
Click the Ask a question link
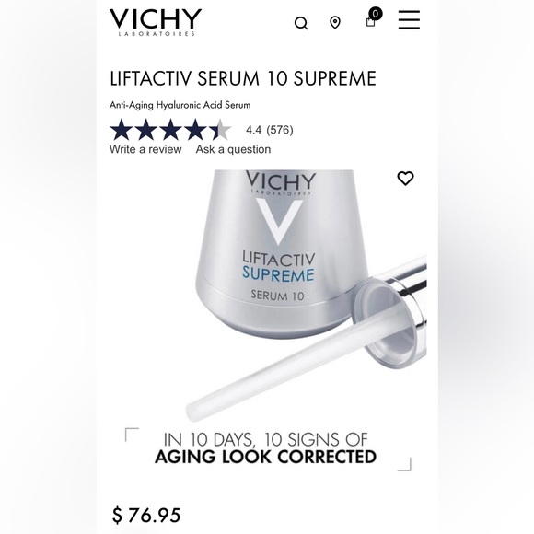(233, 149)
